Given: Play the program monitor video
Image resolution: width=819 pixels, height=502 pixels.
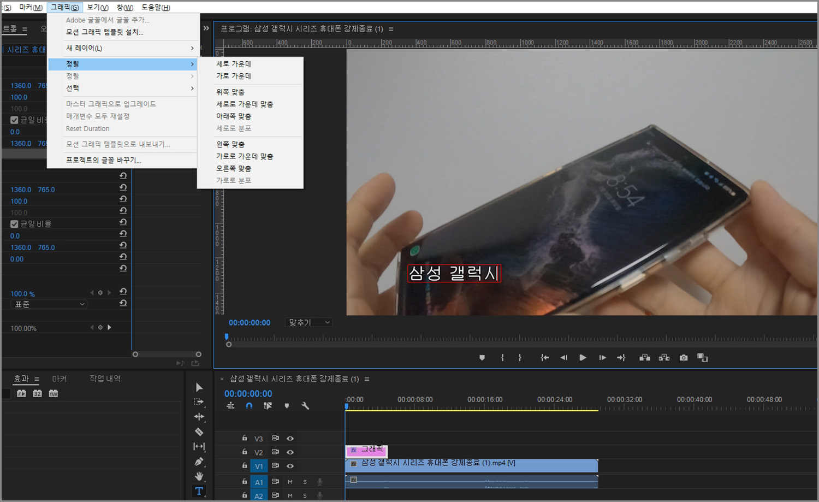Looking at the screenshot, I should pos(583,358).
